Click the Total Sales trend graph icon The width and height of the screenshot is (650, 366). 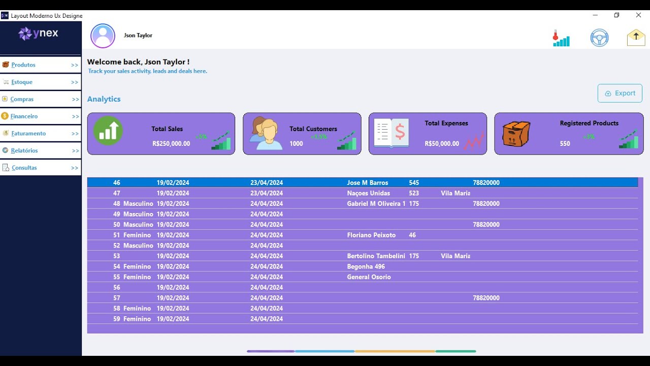(x=221, y=140)
